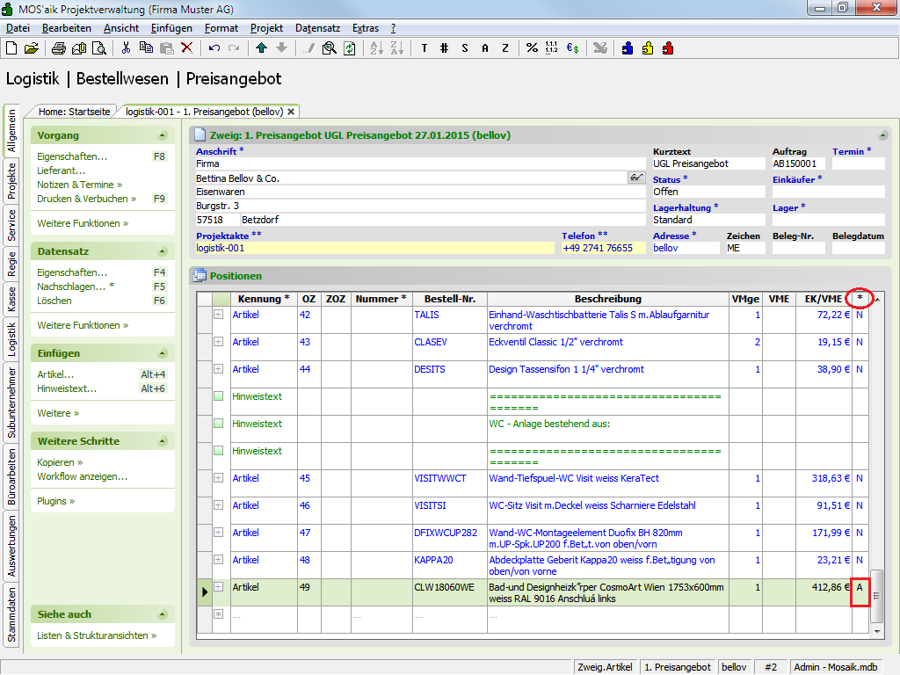Click the Copy toolbar icon

147,48
